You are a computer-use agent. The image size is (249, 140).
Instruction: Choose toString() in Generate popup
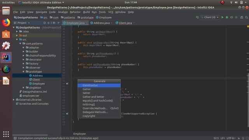(x=99, y=105)
